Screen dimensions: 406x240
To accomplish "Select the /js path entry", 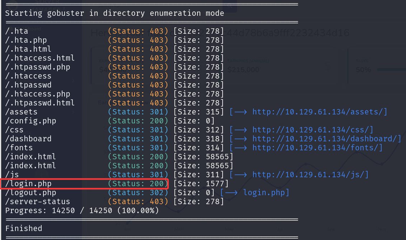I will [12, 175].
